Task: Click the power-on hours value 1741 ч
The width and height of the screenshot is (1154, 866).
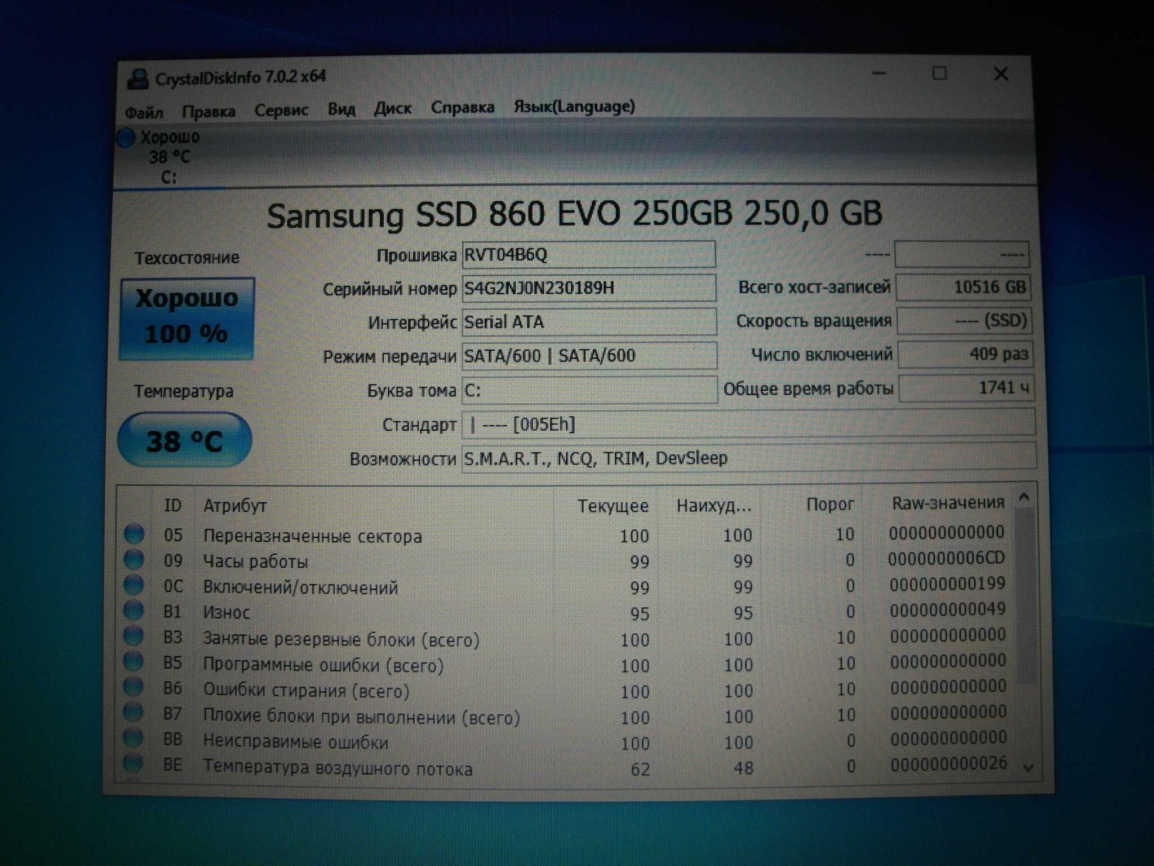Action: 966,388
